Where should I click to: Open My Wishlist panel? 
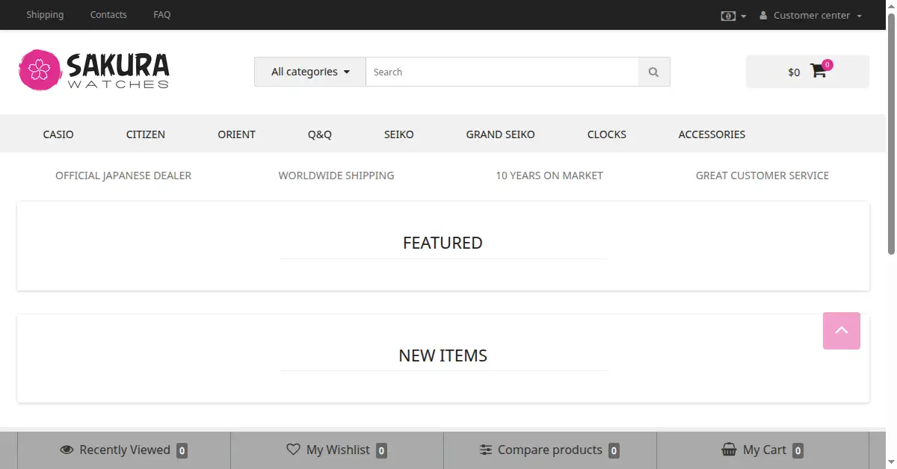click(337, 450)
